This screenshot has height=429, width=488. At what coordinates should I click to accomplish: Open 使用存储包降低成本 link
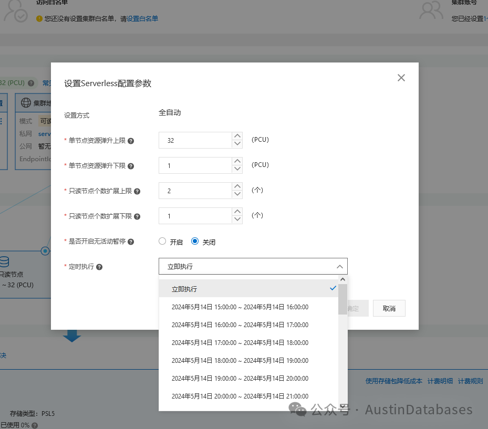coord(393,381)
